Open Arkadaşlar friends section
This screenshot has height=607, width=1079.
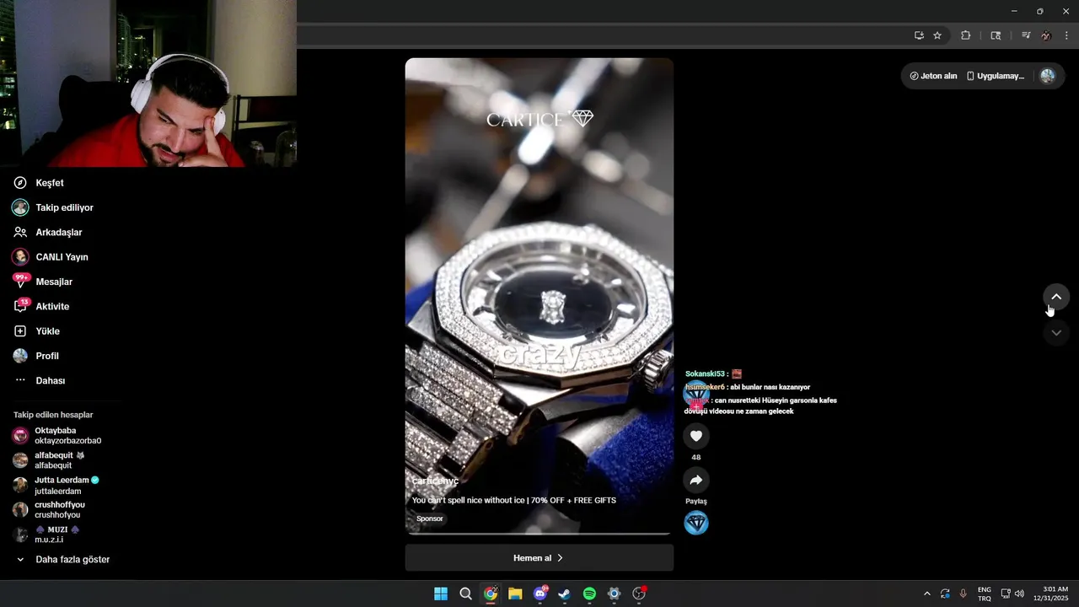click(47, 232)
